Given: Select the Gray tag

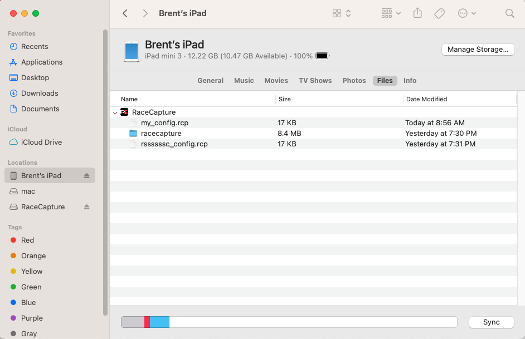Looking at the screenshot, I should [50, 333].
